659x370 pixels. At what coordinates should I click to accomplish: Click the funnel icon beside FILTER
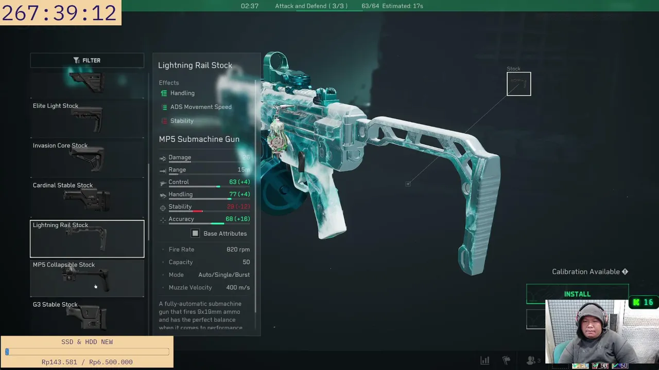[x=77, y=60]
